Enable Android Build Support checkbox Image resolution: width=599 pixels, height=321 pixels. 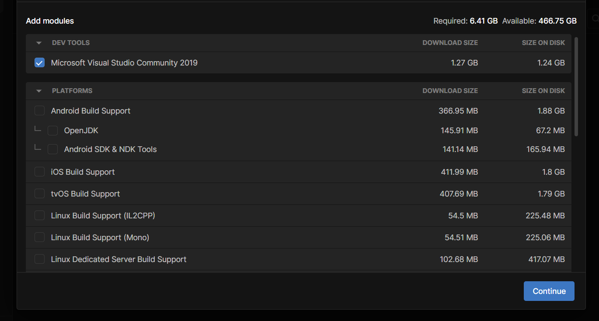pos(39,111)
